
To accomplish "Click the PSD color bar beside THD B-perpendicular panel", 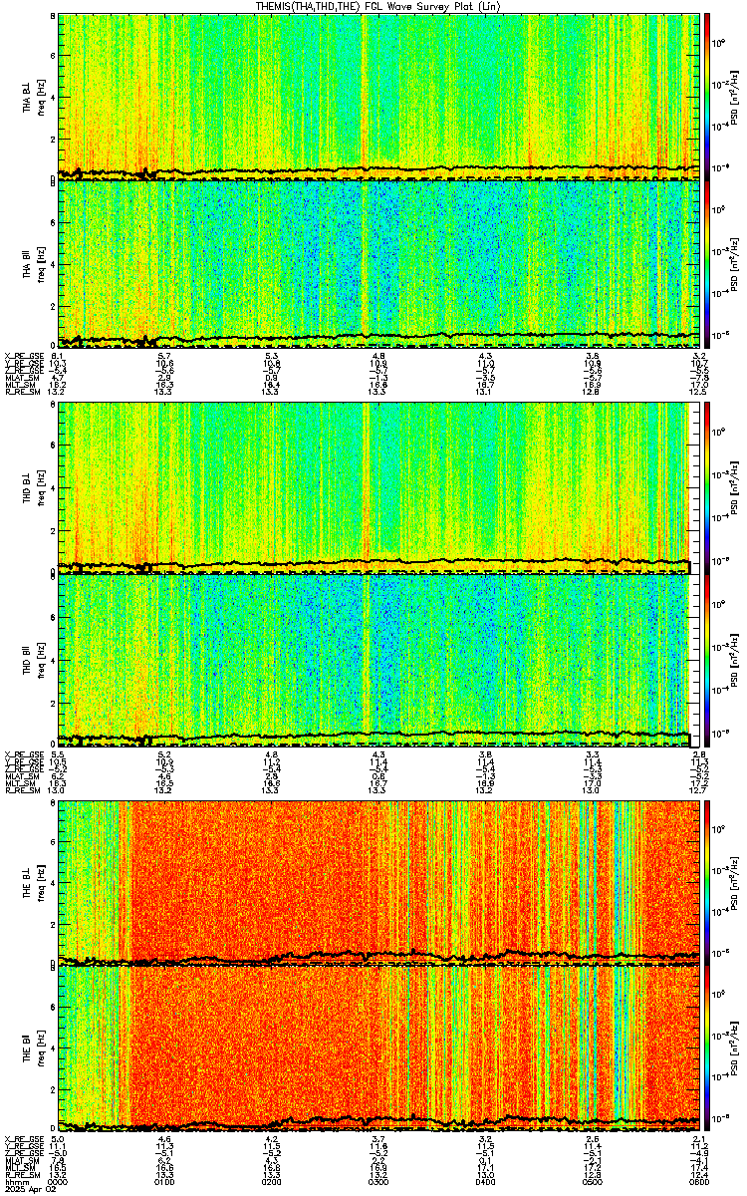I will (707, 488).
